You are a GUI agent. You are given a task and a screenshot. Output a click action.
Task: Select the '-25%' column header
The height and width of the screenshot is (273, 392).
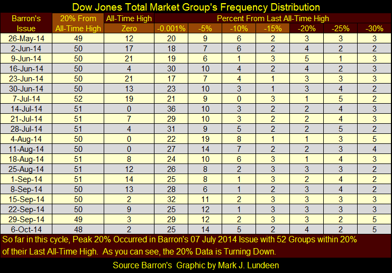pos(340,28)
